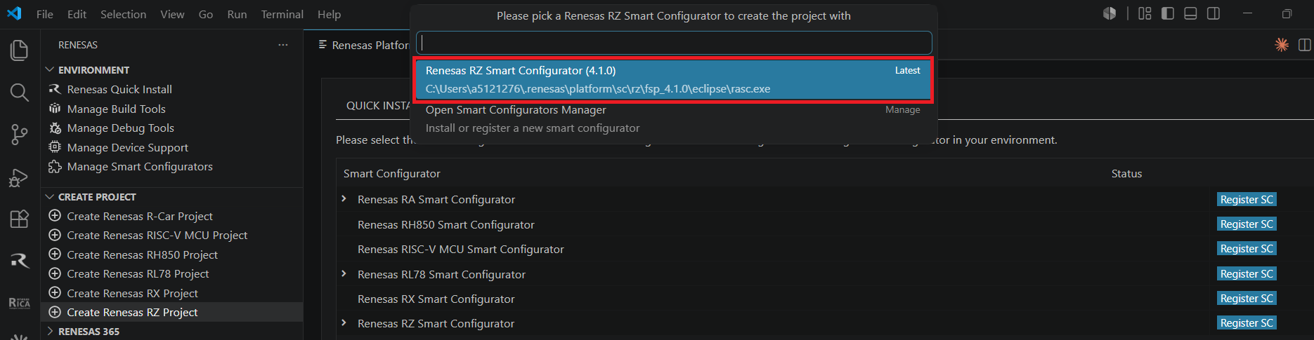
Task: Open the Run and Debug view
Action: (x=20, y=177)
